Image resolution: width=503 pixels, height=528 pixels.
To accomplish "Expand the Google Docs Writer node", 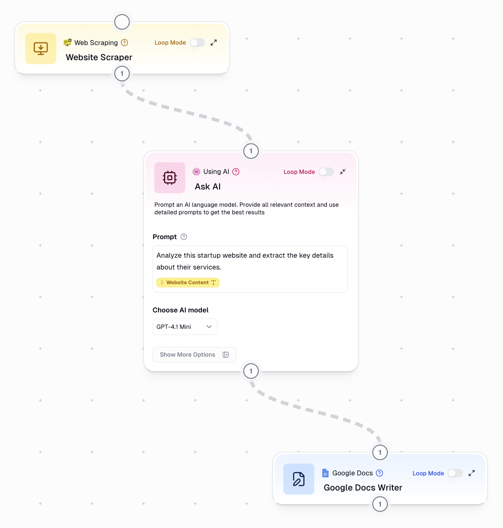I will coord(472,473).
